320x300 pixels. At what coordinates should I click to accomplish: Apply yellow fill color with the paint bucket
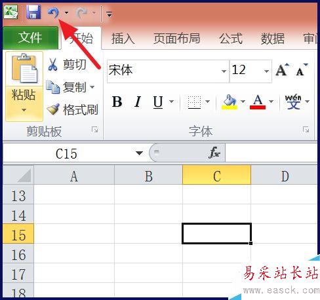[230, 102]
